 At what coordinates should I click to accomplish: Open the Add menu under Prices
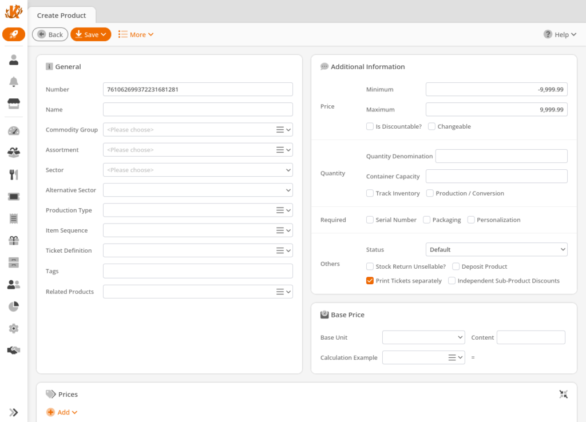click(62, 412)
